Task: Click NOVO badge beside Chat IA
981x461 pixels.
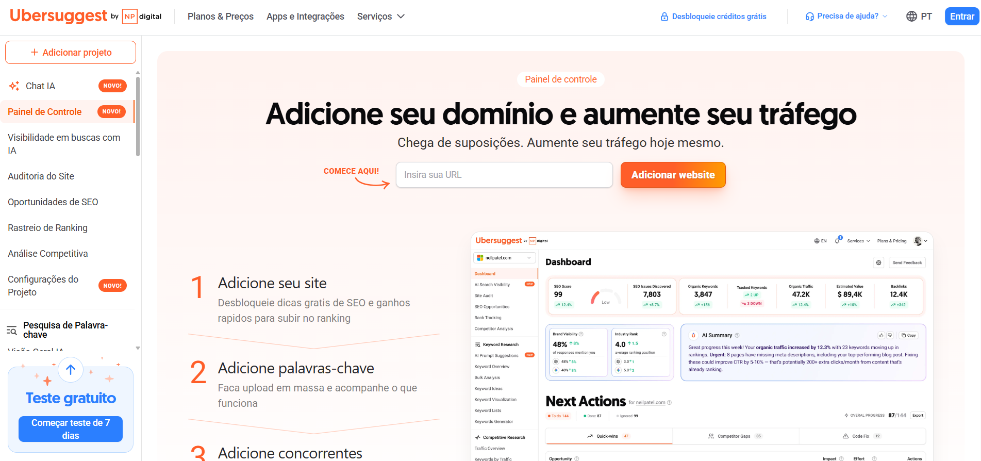Action: (x=112, y=86)
